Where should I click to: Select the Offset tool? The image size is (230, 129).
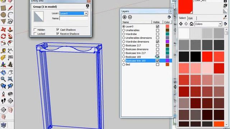(x=10, y=43)
